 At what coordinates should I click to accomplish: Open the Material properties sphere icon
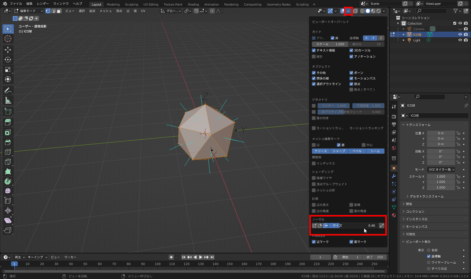[x=394, y=215]
